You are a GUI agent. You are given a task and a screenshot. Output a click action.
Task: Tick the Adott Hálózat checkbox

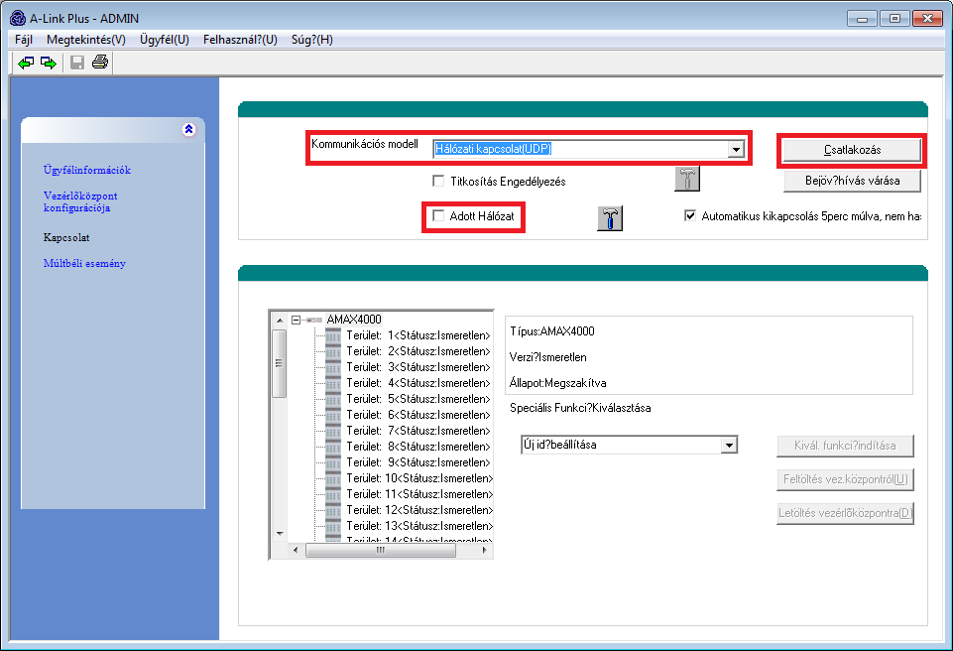coord(438,215)
